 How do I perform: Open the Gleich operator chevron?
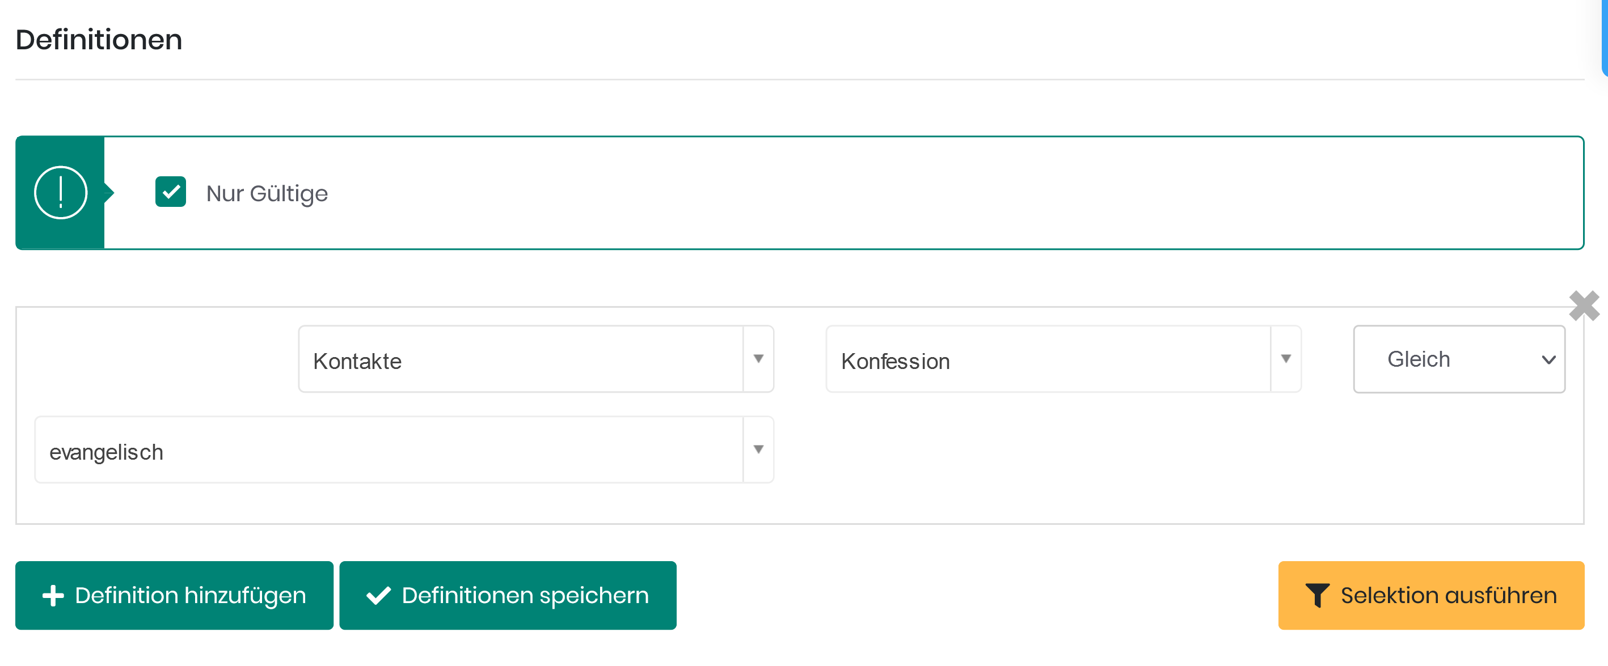pos(1548,360)
